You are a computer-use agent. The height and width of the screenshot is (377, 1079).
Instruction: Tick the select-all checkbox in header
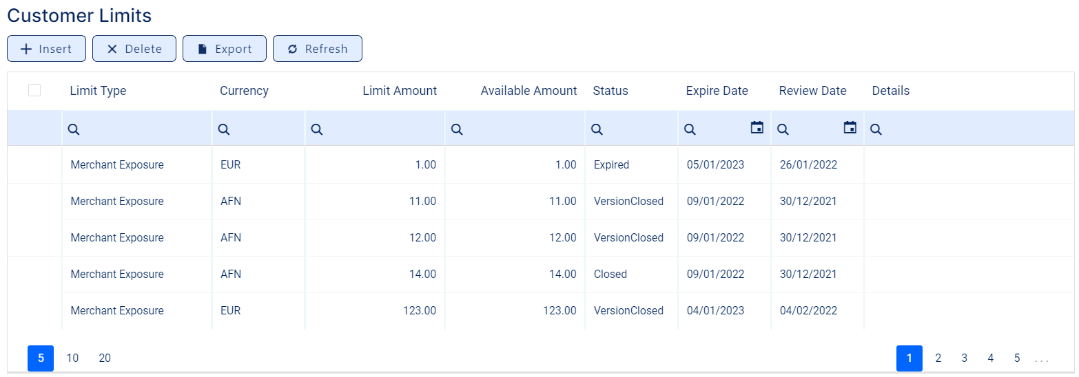click(34, 90)
